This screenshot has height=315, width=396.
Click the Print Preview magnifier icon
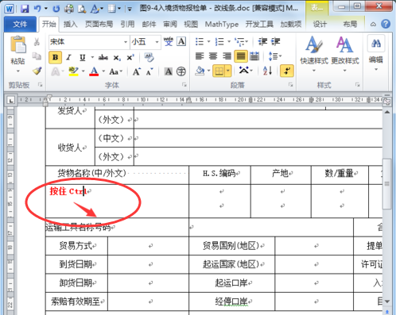coord(82,9)
